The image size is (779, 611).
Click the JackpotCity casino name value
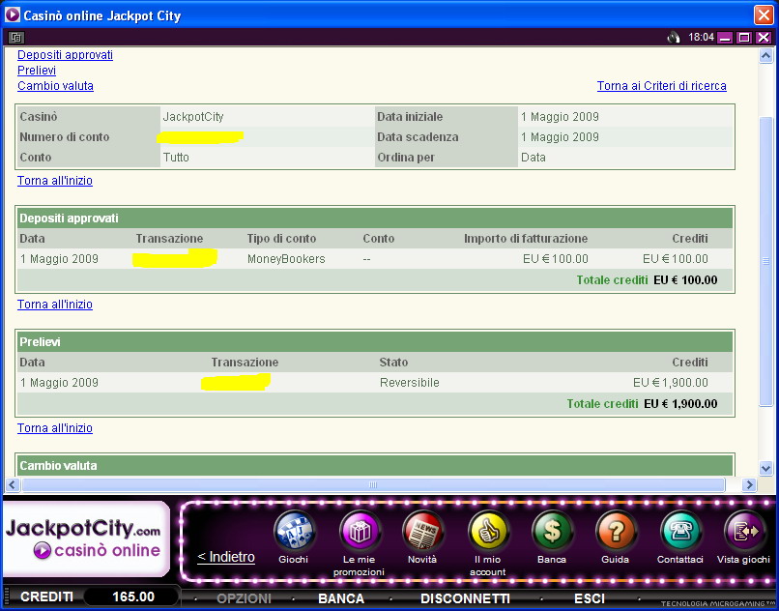click(193, 117)
